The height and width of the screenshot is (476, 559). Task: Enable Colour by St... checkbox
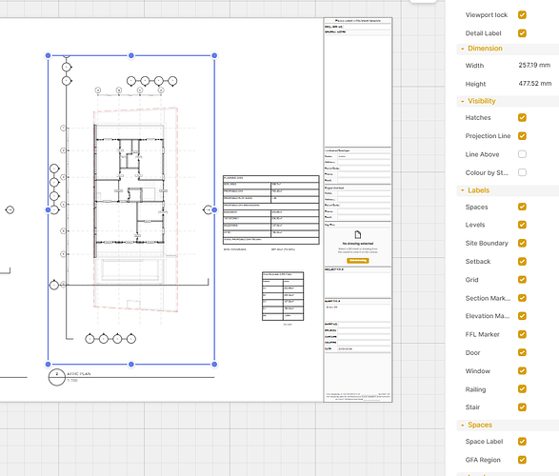(522, 172)
